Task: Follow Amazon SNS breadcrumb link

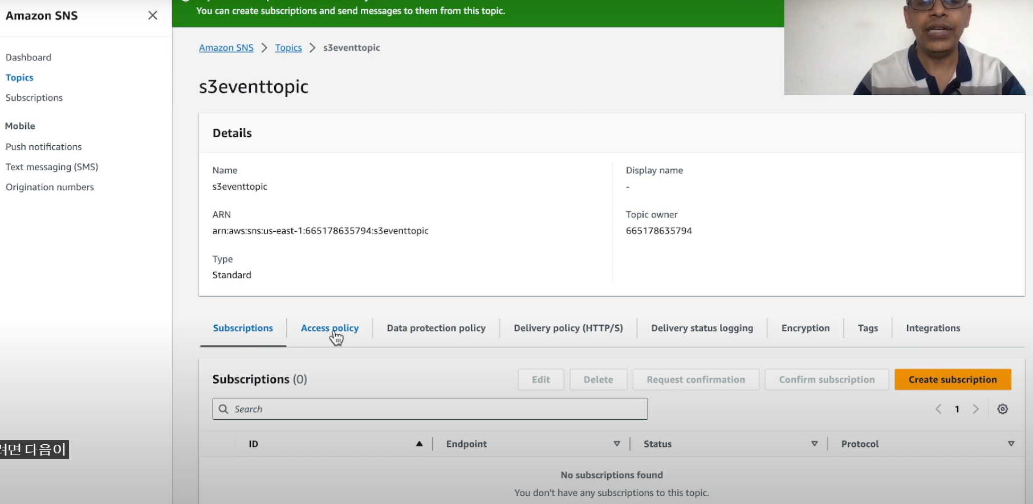Action: tap(226, 48)
